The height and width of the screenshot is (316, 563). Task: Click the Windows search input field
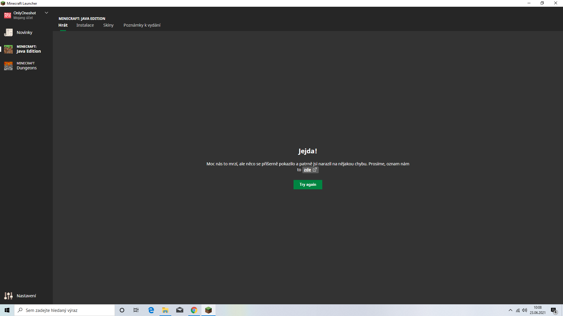[x=67, y=310]
